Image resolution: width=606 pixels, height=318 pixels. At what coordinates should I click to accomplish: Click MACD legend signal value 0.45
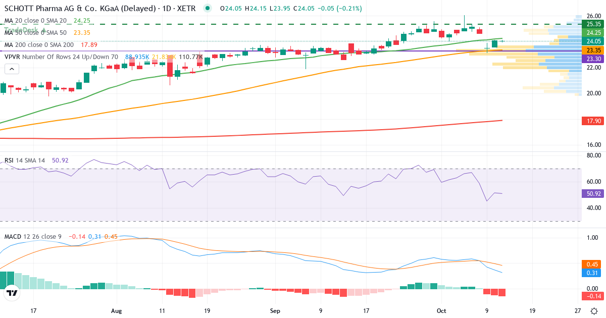click(x=111, y=236)
